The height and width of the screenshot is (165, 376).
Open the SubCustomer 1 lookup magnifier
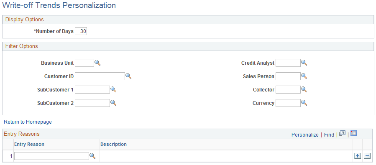[x=113, y=89]
